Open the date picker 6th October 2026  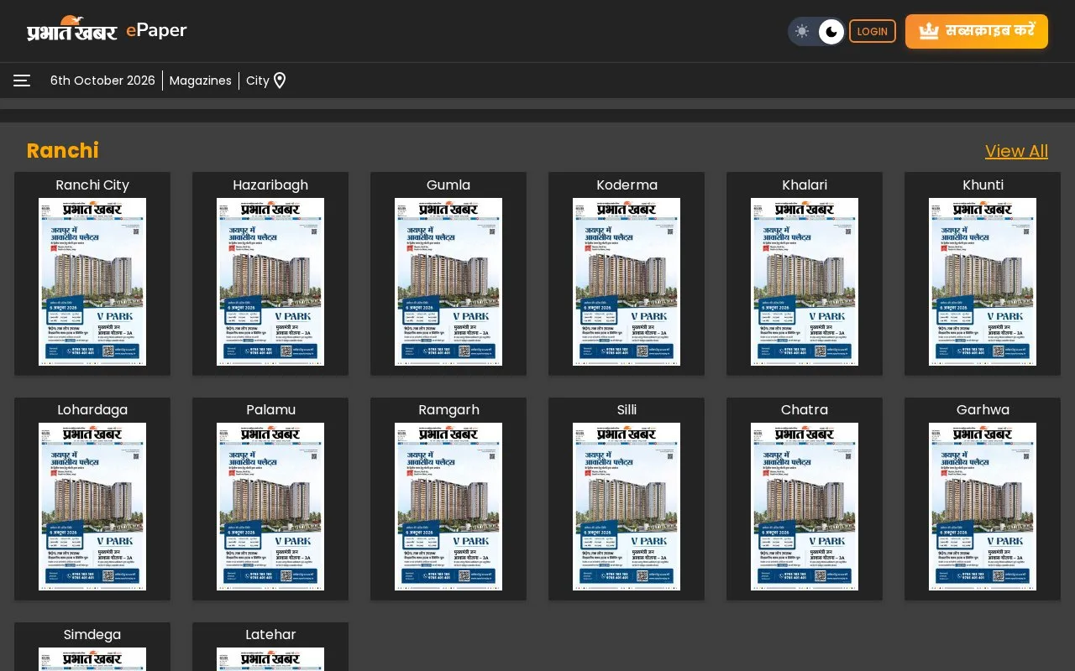102,81
